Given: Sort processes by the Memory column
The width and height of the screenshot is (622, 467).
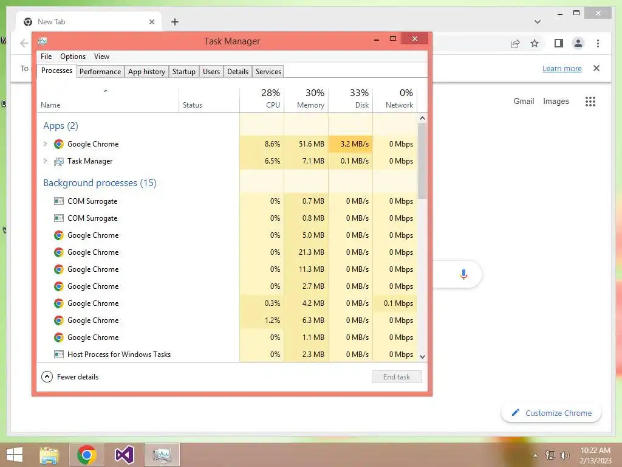Looking at the screenshot, I should [306, 99].
